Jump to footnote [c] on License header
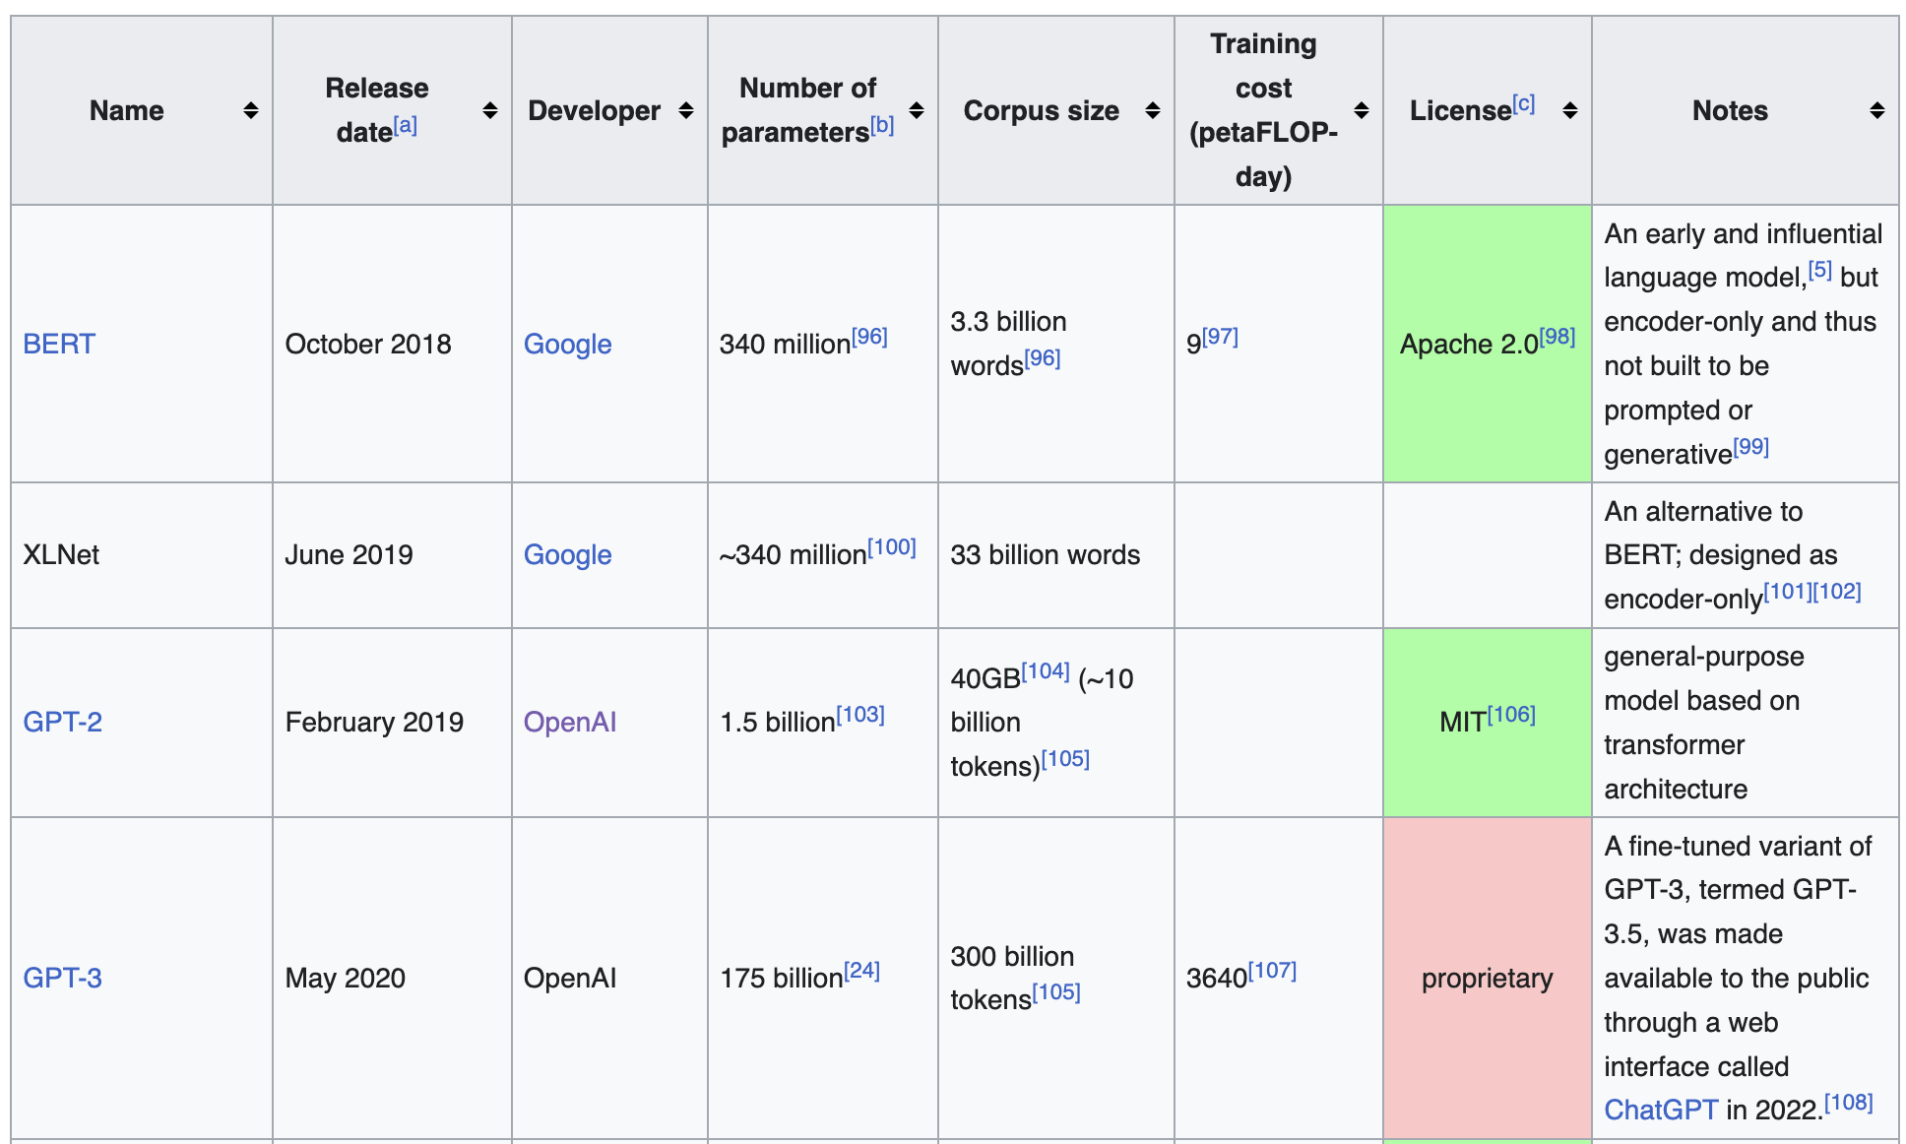 click(x=1524, y=103)
